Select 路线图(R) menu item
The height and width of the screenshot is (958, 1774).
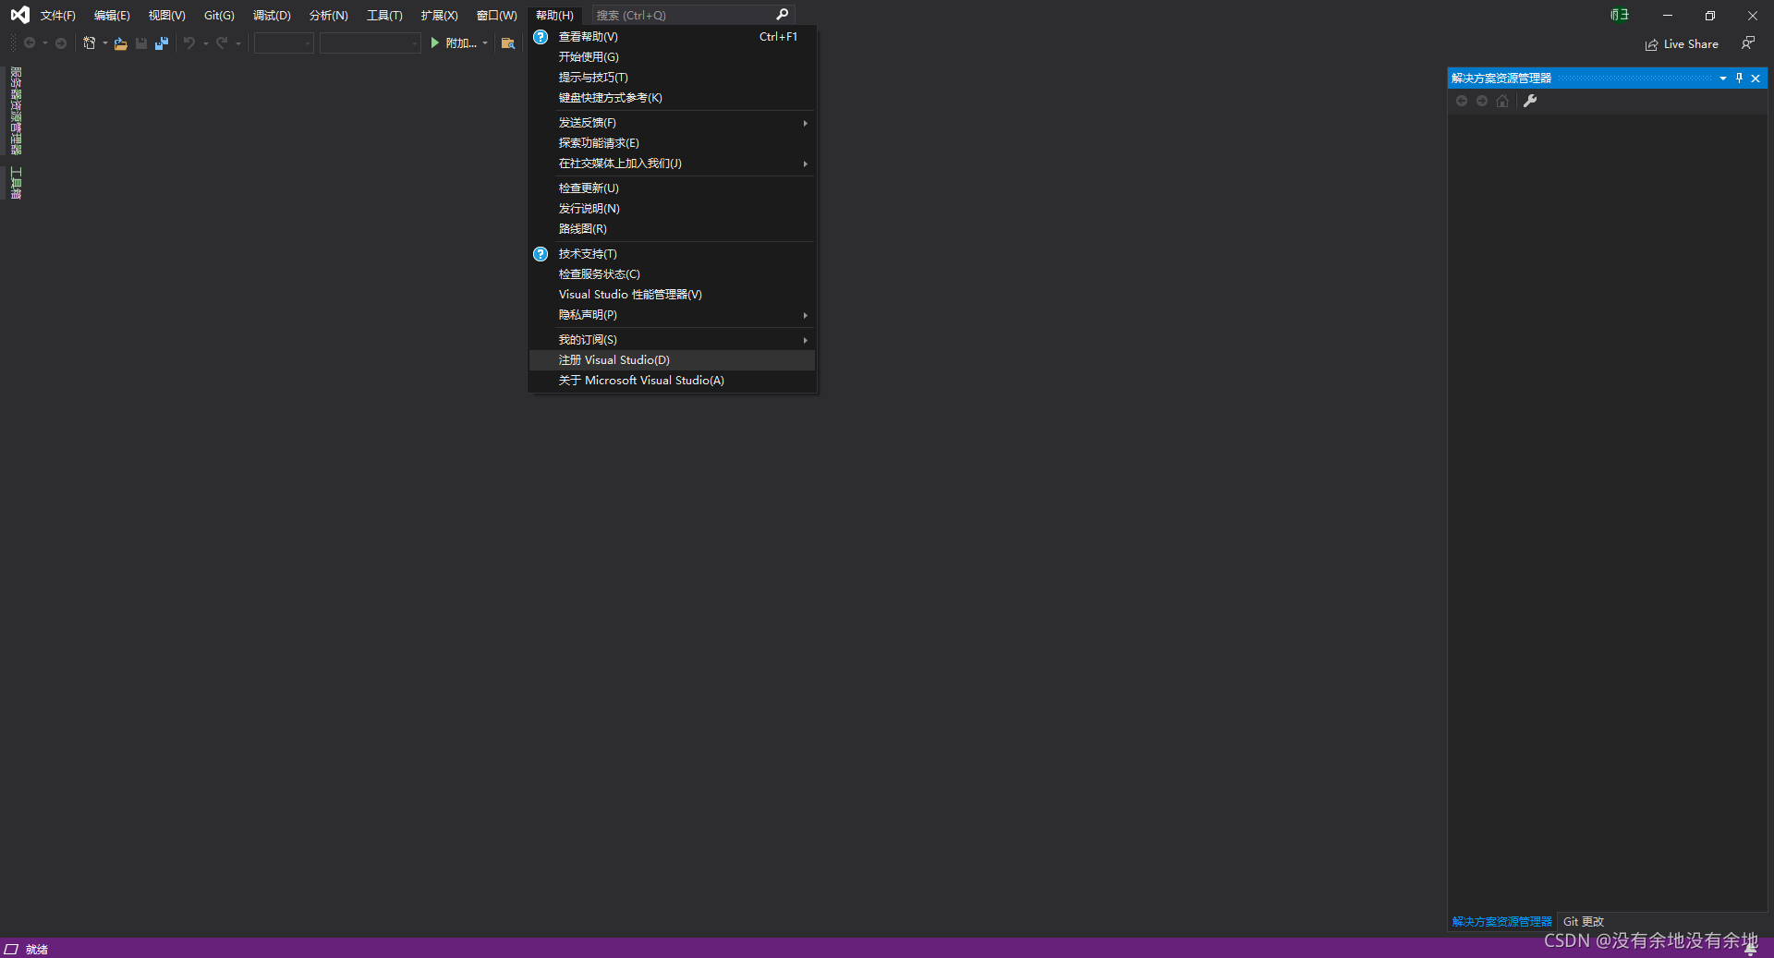pyautogui.click(x=672, y=229)
